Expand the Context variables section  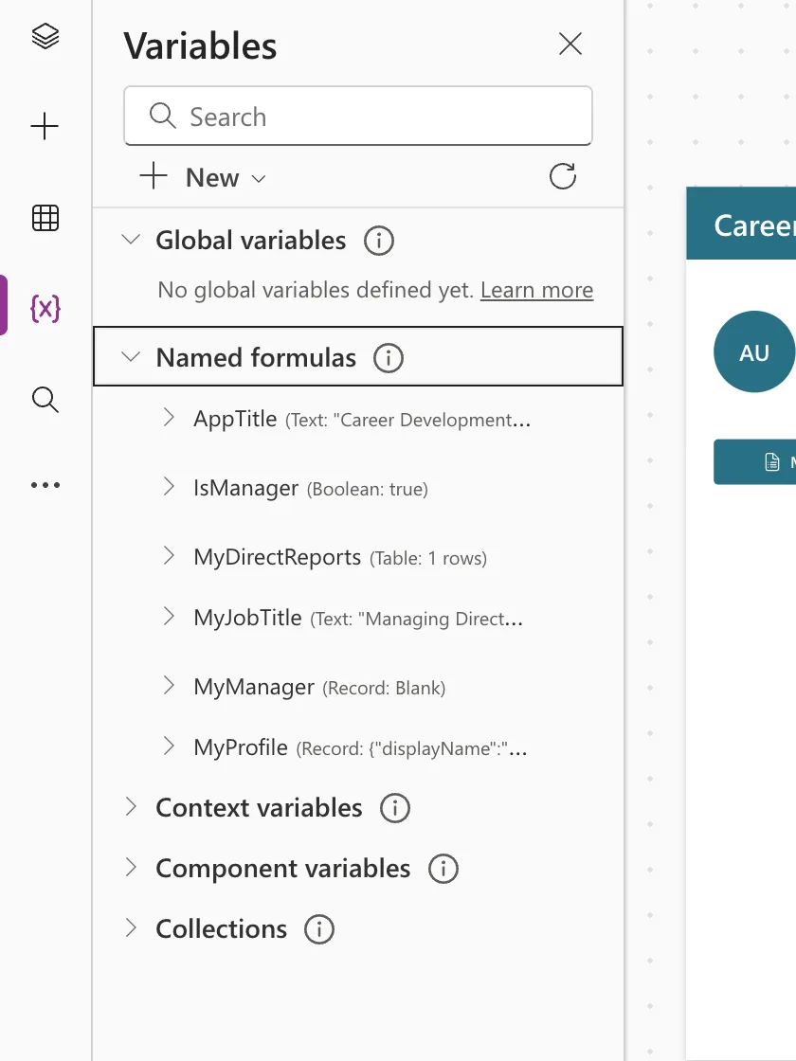click(131, 806)
